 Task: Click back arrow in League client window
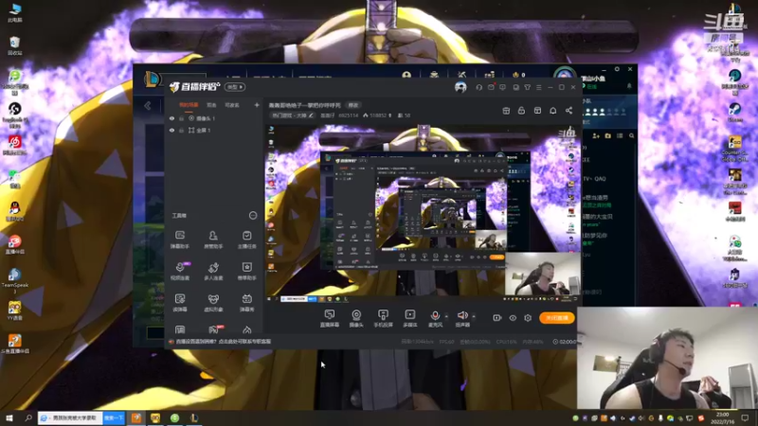click(148, 106)
